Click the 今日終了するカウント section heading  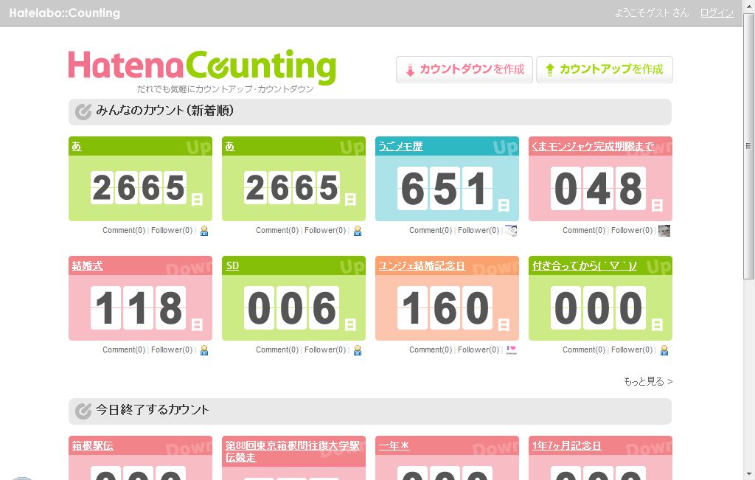tap(152, 410)
